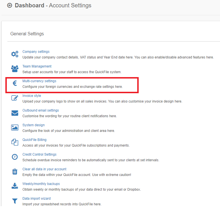The image size is (220, 209).
Task: Go to Outbound email settings
Action: (x=41, y=110)
